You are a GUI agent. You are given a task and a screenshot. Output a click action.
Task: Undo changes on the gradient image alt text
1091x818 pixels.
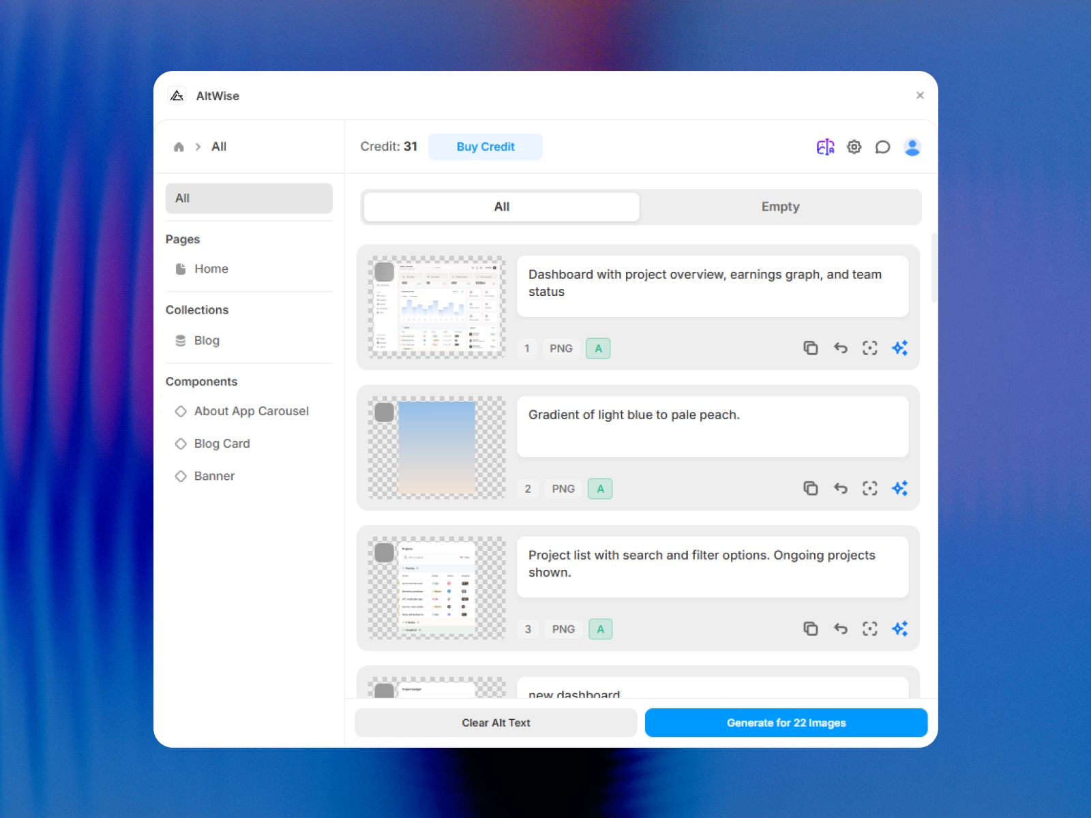[840, 488]
